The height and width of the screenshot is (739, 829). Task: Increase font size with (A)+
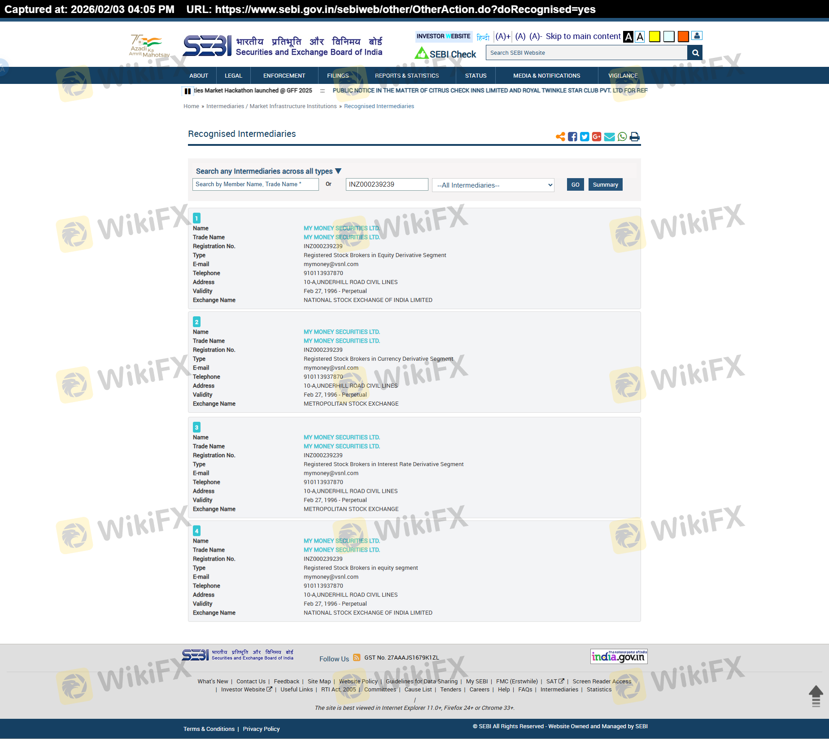[x=503, y=36]
